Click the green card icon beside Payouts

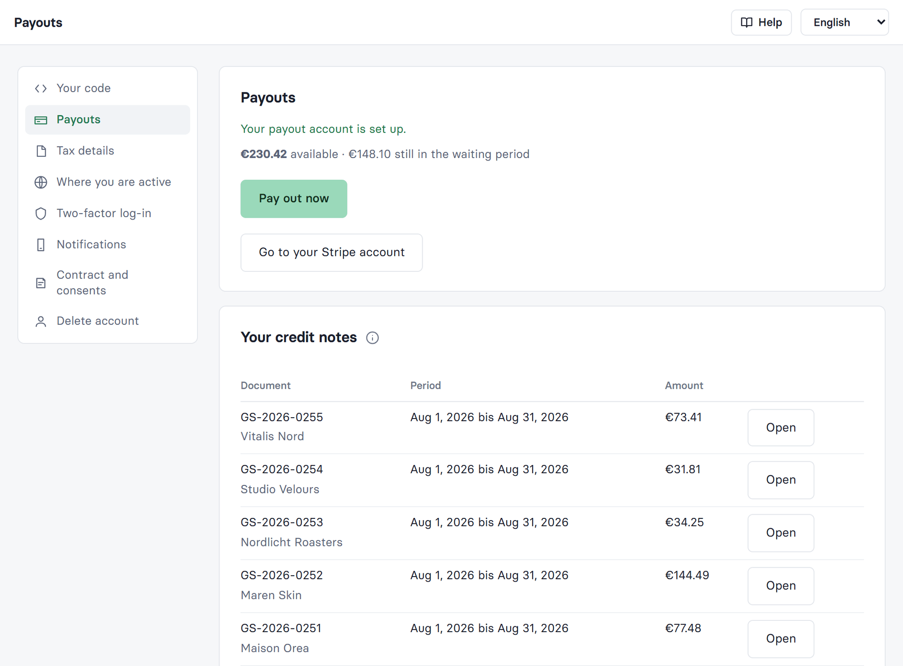coord(41,120)
